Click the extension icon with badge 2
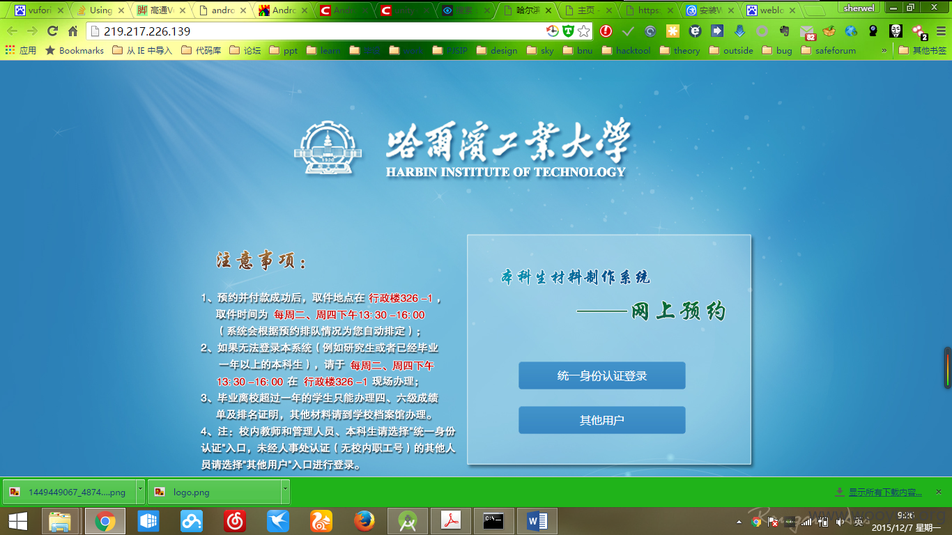The height and width of the screenshot is (535, 952). point(919,32)
